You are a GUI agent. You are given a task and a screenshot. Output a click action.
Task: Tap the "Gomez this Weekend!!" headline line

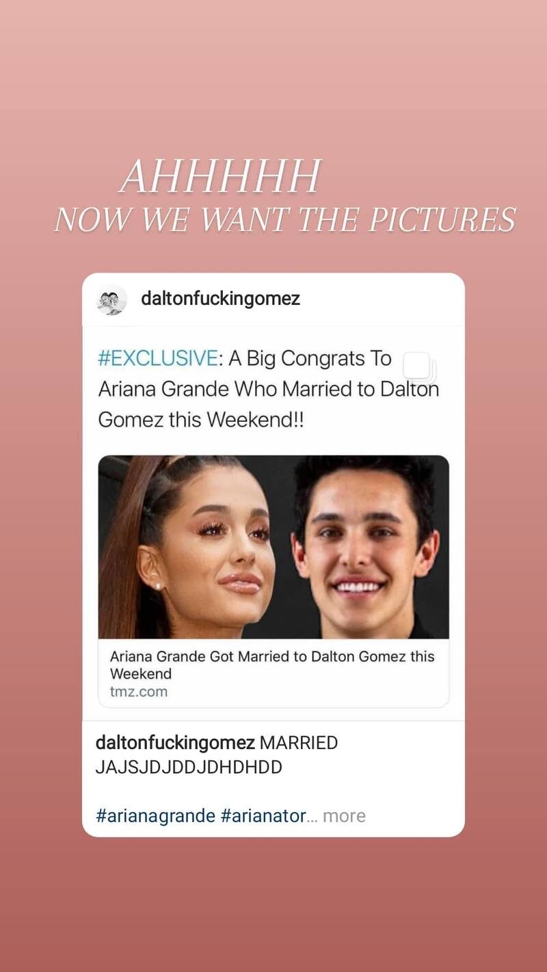click(x=200, y=420)
